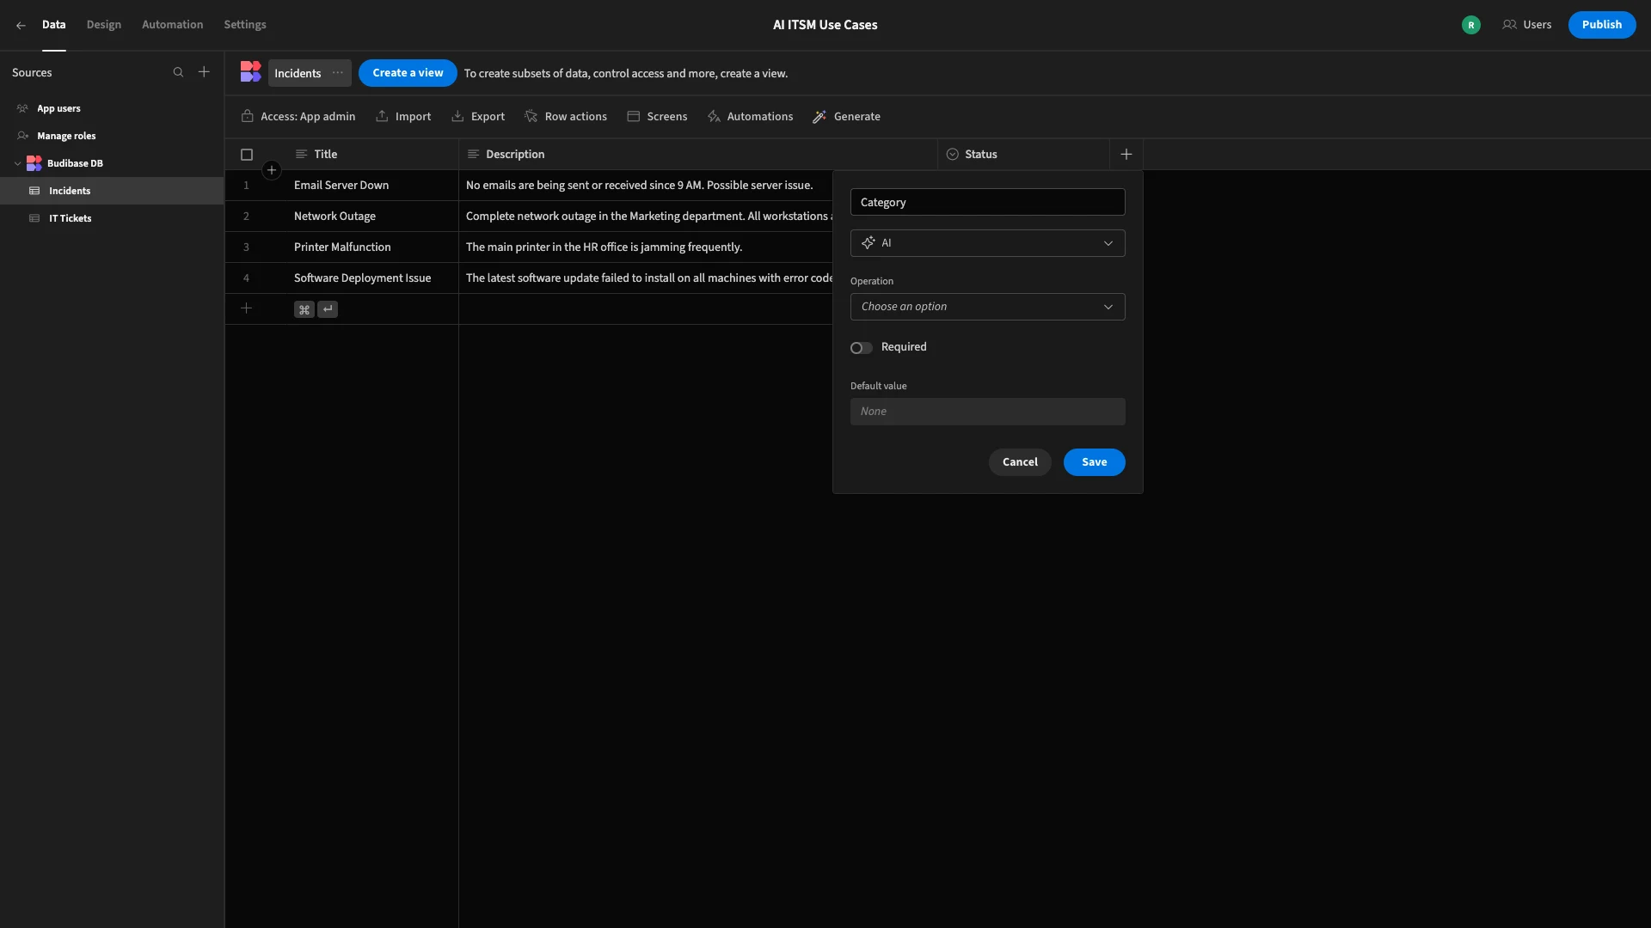Image resolution: width=1651 pixels, height=928 pixels.
Task: Click the Create a view button
Action: coord(408,73)
